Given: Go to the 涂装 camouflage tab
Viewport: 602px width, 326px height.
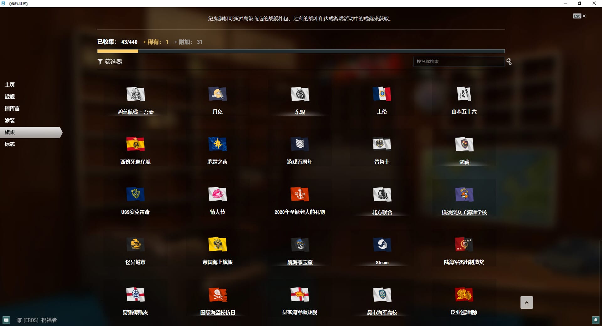Looking at the screenshot, I should tap(10, 120).
